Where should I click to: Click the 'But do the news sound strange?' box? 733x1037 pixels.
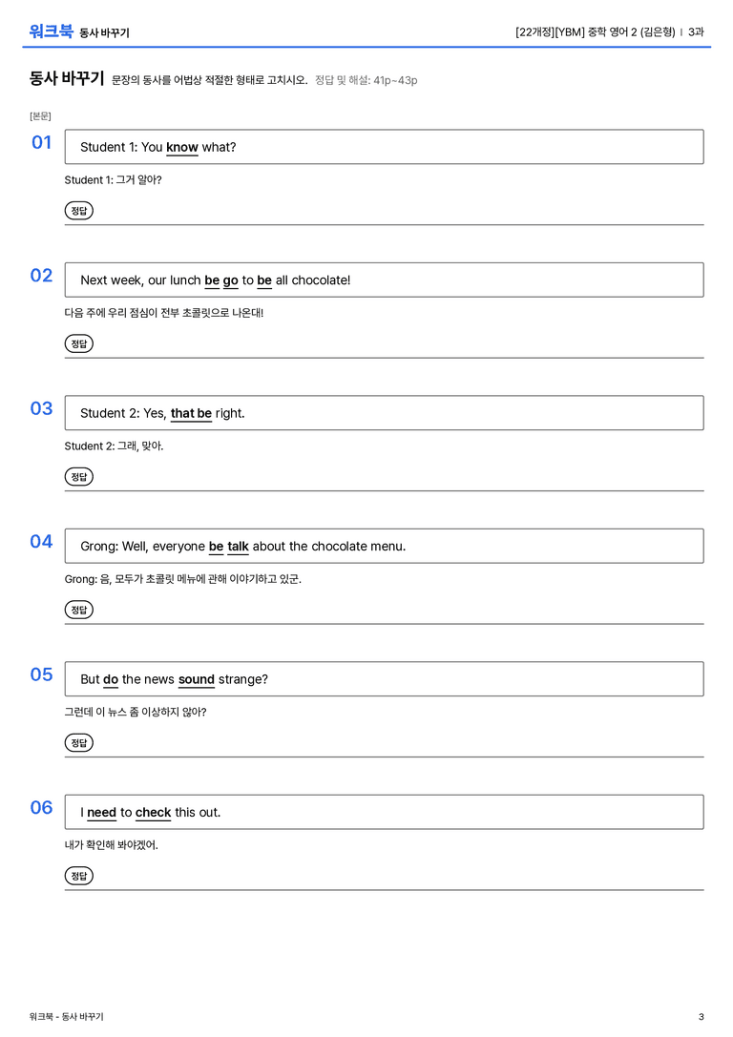pos(385,679)
